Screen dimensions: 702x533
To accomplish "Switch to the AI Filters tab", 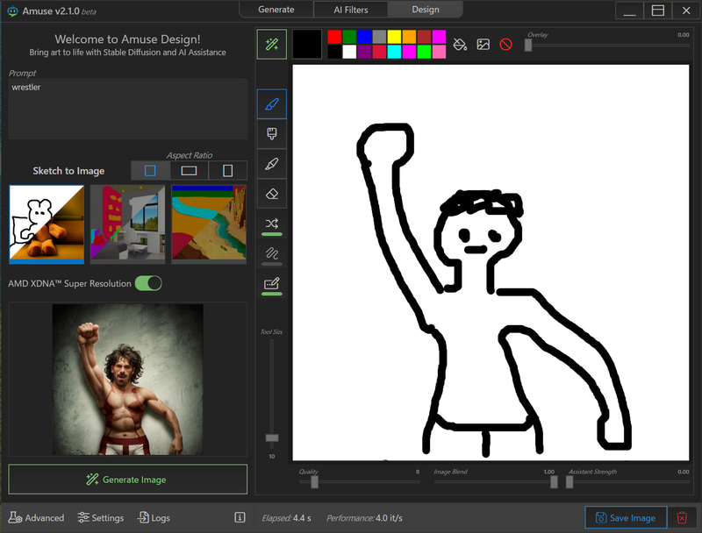I will [x=350, y=10].
